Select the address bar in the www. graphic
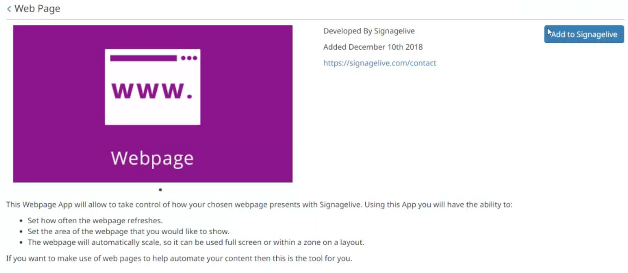 [143, 57]
